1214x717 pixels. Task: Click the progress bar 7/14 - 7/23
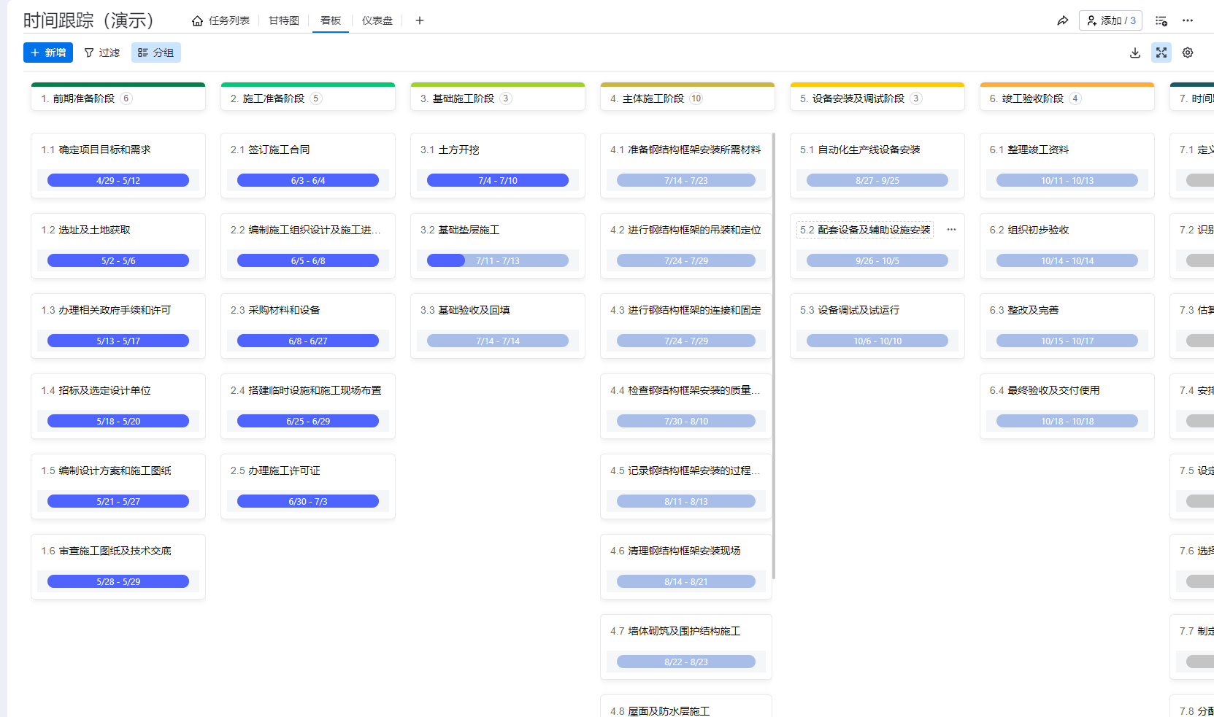pos(686,180)
